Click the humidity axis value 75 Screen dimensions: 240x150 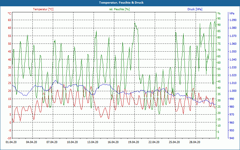219,43
